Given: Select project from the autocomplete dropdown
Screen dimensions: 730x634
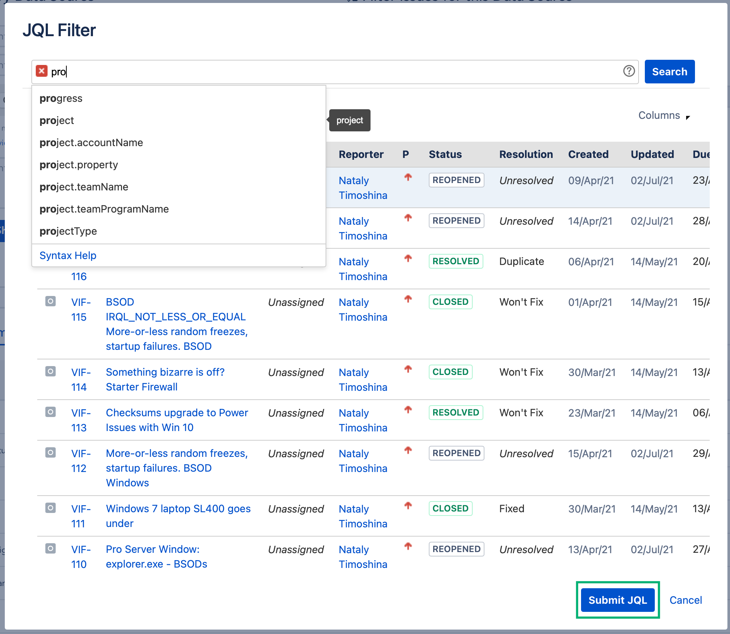Looking at the screenshot, I should click(57, 120).
